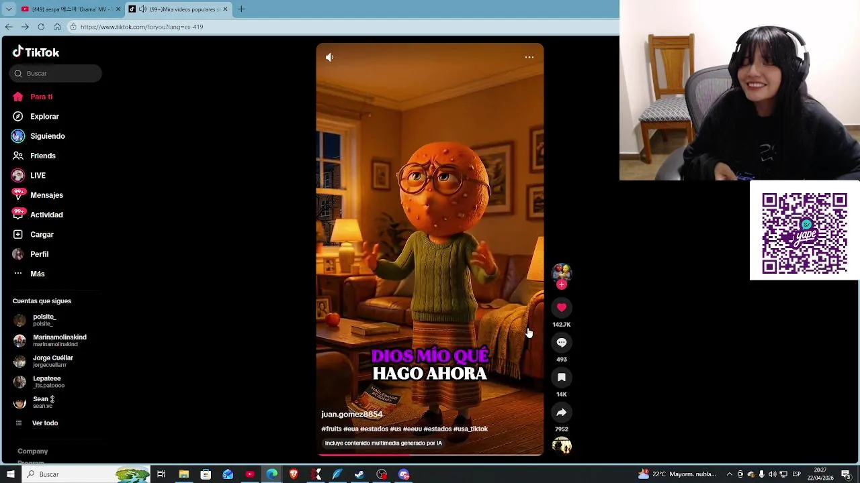The height and width of the screenshot is (483, 860).
Task: Open the weather widget showing 22°C
Action: 677,474
